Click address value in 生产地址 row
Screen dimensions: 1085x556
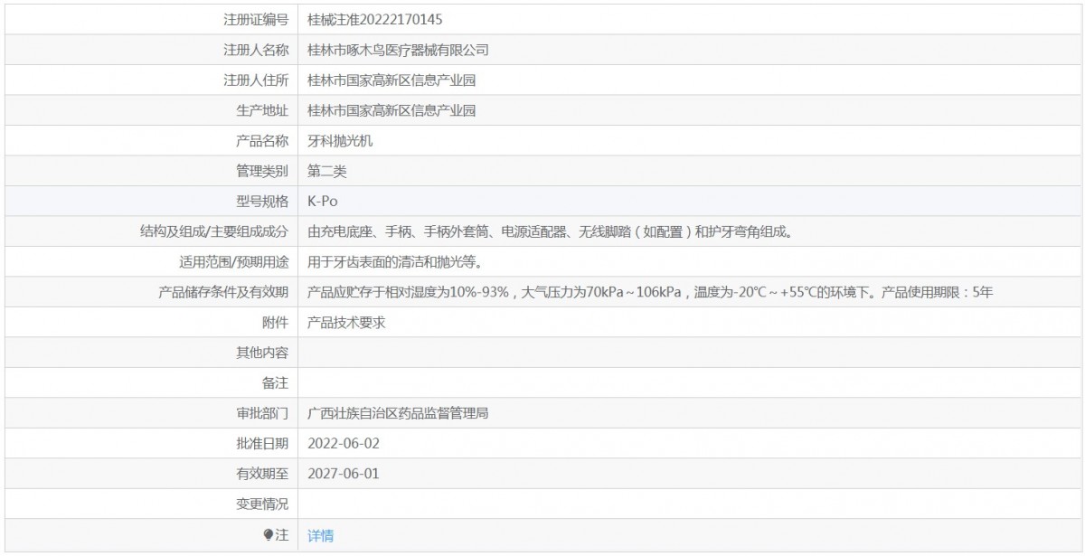point(392,110)
